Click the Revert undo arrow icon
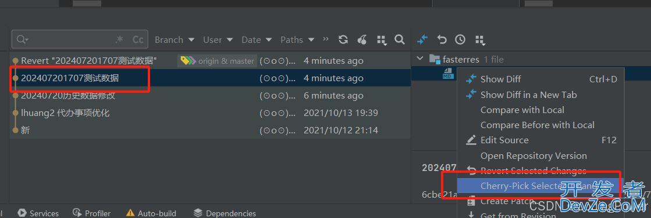The image size is (651, 218). (442, 39)
